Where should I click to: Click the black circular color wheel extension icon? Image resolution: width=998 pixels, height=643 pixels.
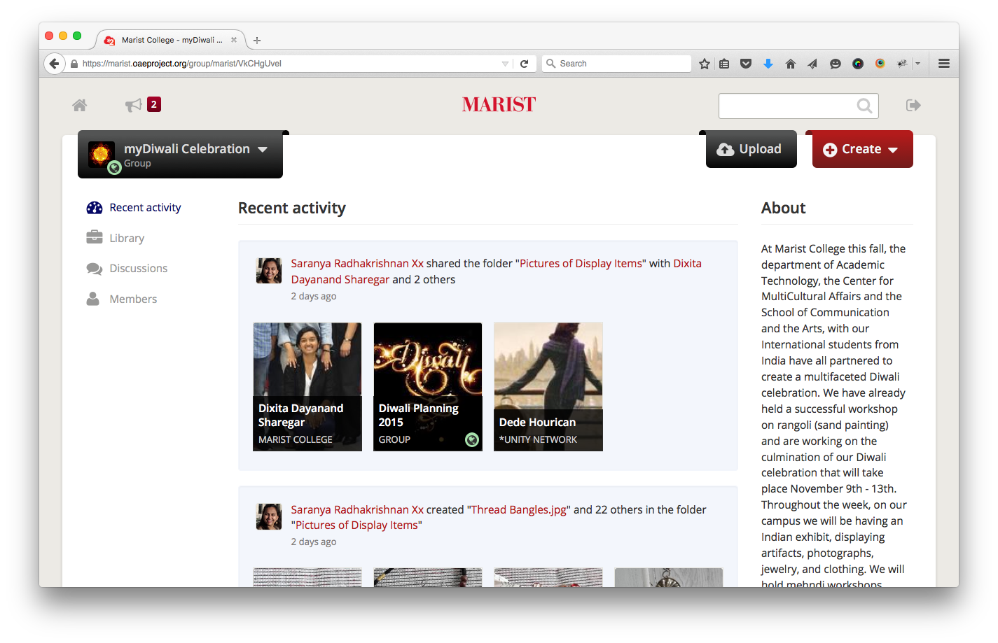coord(857,64)
